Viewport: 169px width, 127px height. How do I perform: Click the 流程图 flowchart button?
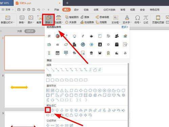click(101, 22)
